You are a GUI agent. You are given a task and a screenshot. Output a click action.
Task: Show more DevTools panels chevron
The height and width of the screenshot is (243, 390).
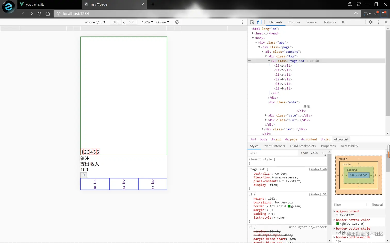tap(343, 22)
